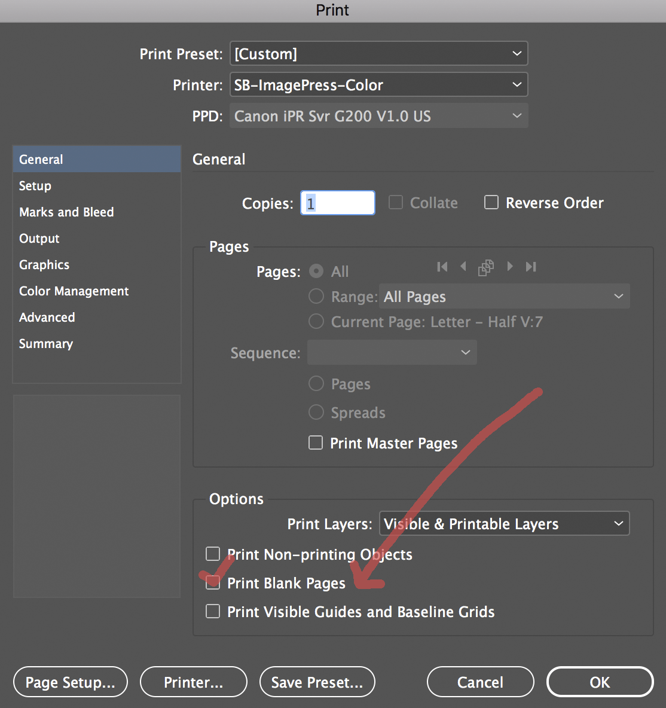Image resolution: width=666 pixels, height=708 pixels.
Task: Switch to the Marks and Bleed panel
Action: 66,212
